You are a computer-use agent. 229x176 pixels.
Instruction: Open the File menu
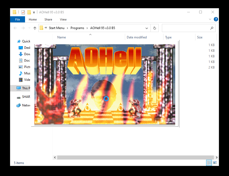(x=17, y=19)
